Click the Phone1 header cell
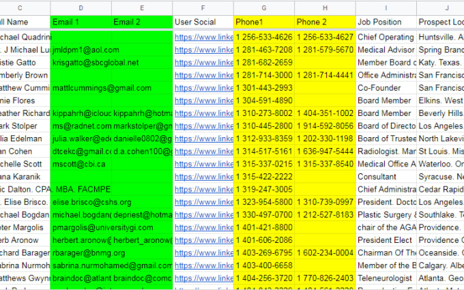 [264, 23]
